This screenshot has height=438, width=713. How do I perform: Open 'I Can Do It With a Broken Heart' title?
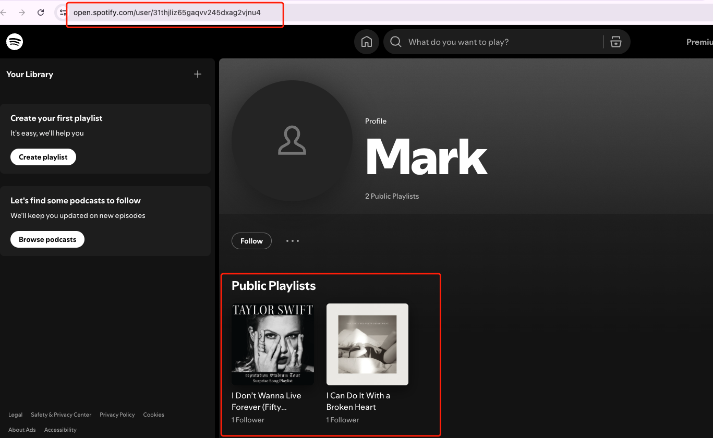click(358, 401)
